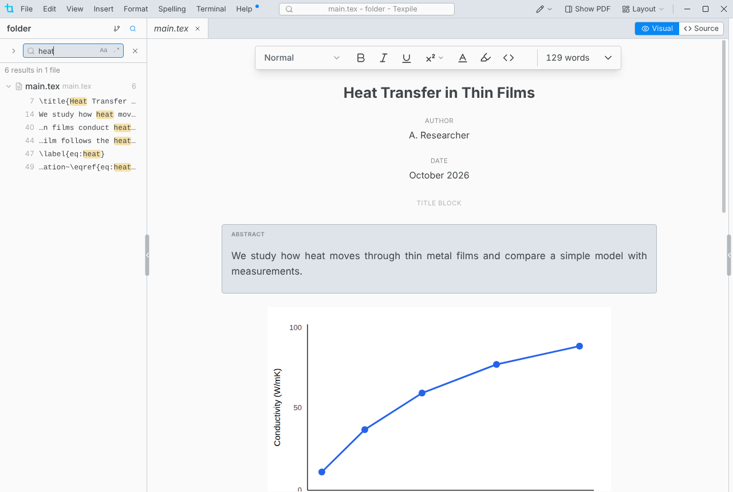
Task: Apply bold formatting
Action: coord(361,58)
